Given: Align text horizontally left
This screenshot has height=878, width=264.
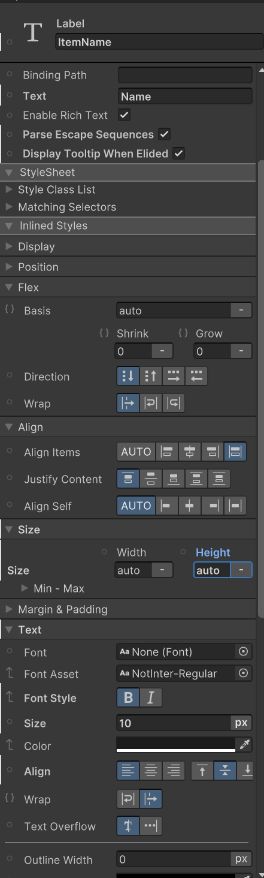Looking at the screenshot, I should (x=128, y=771).
